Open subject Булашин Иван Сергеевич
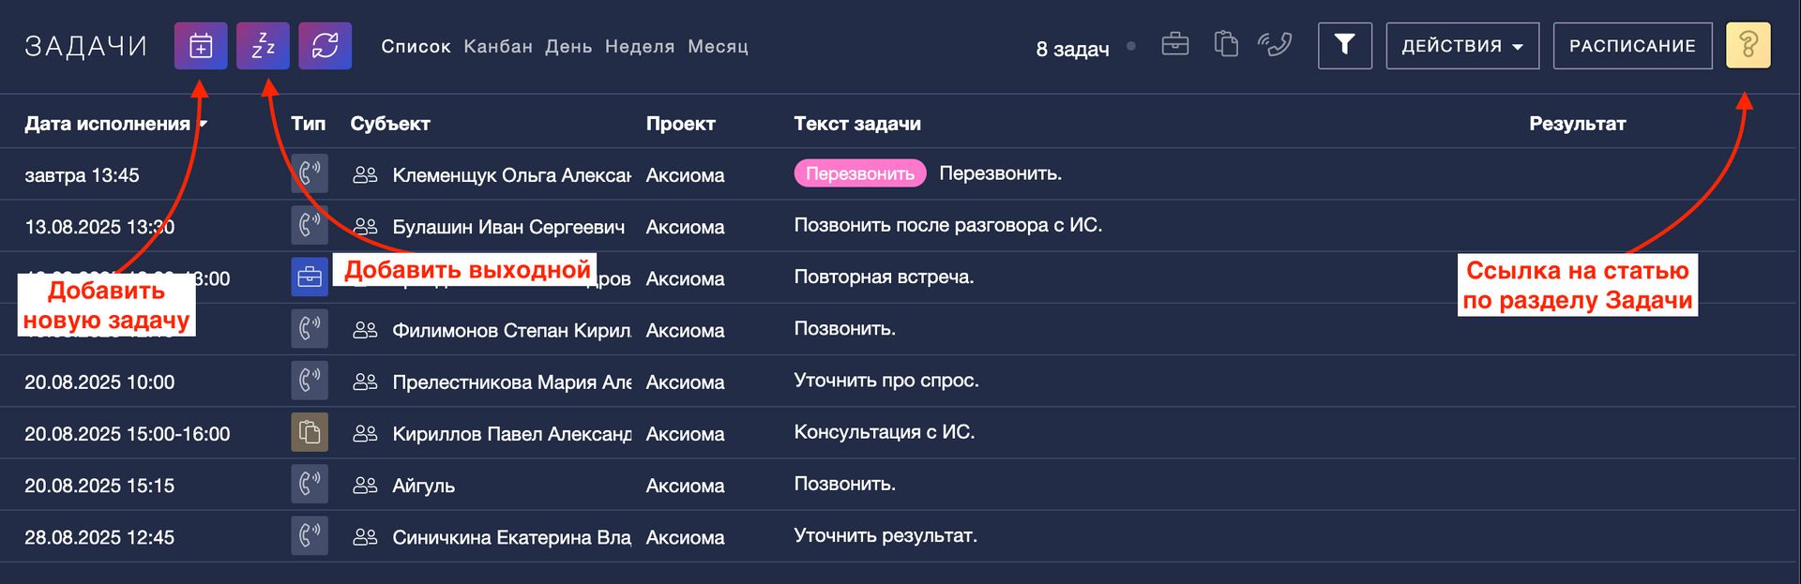1801x584 pixels. (x=508, y=227)
